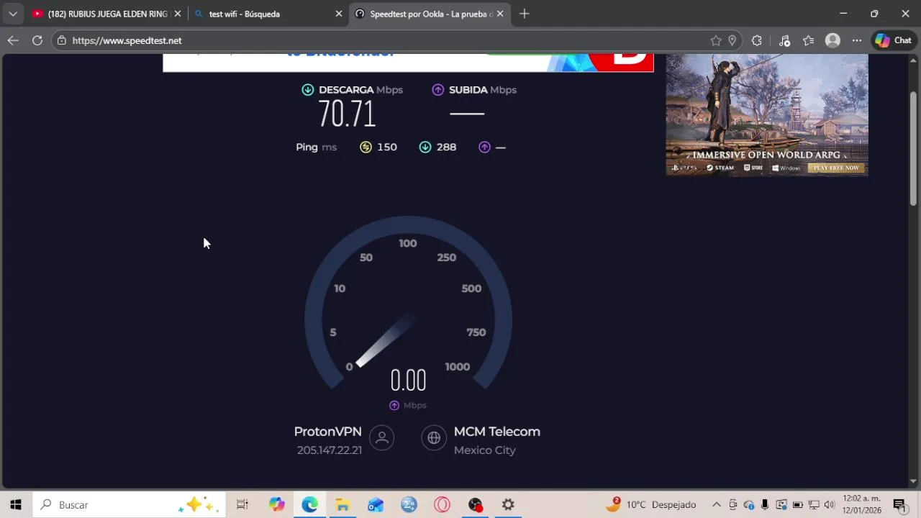Click the IP address 205.147.22.21
The width and height of the screenshot is (921, 518).
pyautogui.click(x=330, y=450)
